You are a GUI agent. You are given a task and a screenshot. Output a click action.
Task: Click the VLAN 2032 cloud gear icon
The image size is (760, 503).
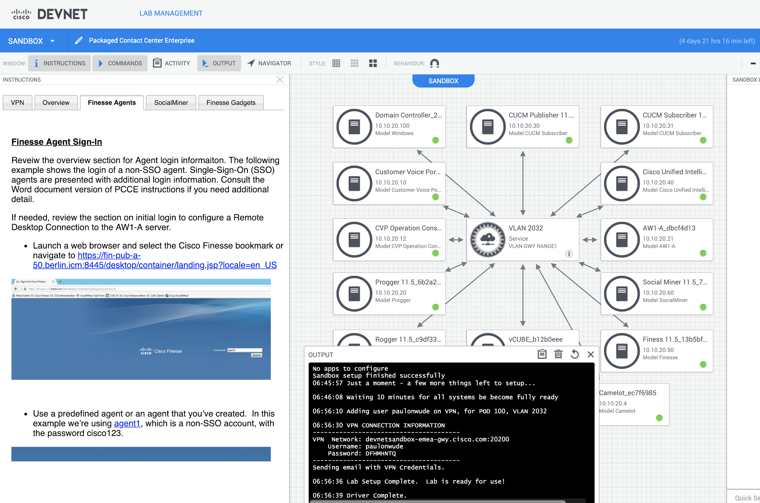tap(488, 240)
